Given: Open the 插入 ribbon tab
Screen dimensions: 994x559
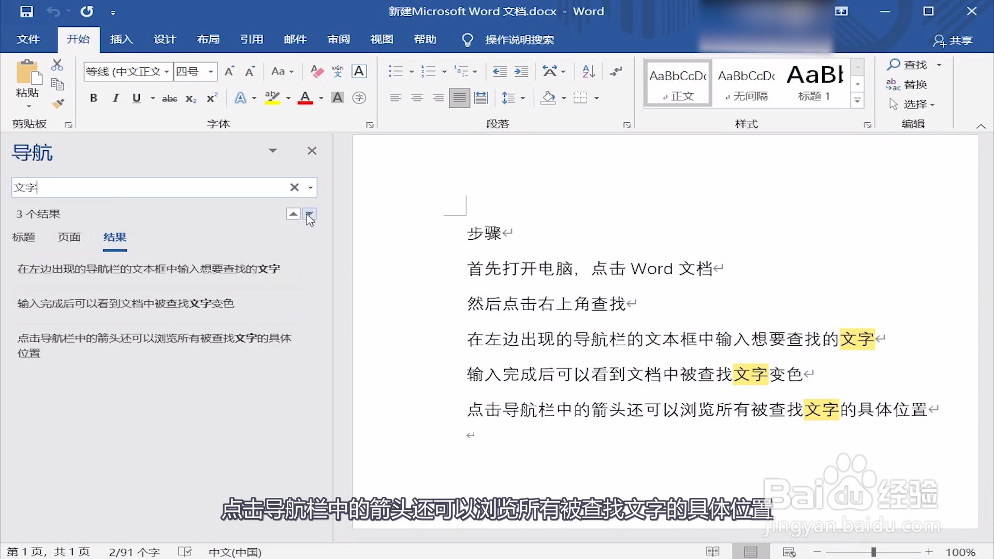Looking at the screenshot, I should pyautogui.click(x=122, y=39).
